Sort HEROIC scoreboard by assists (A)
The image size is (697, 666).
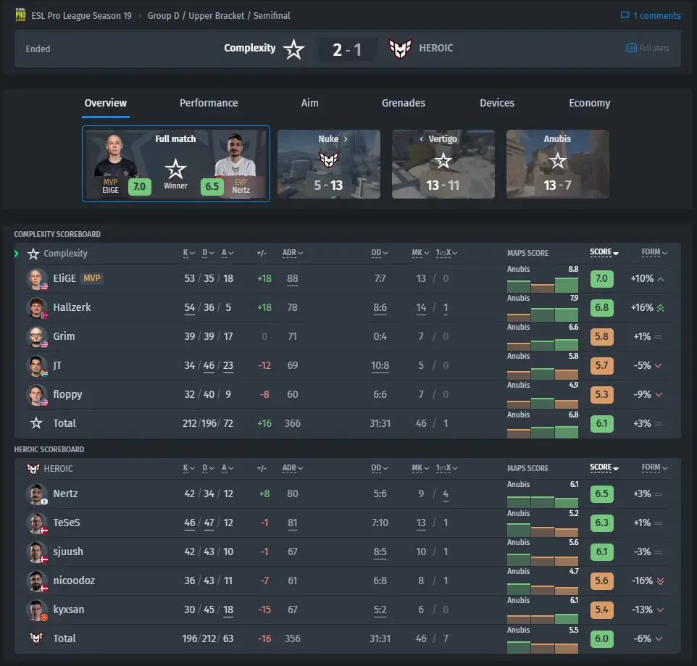click(x=228, y=468)
